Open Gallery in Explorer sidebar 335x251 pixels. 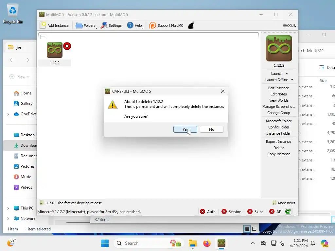(23, 104)
